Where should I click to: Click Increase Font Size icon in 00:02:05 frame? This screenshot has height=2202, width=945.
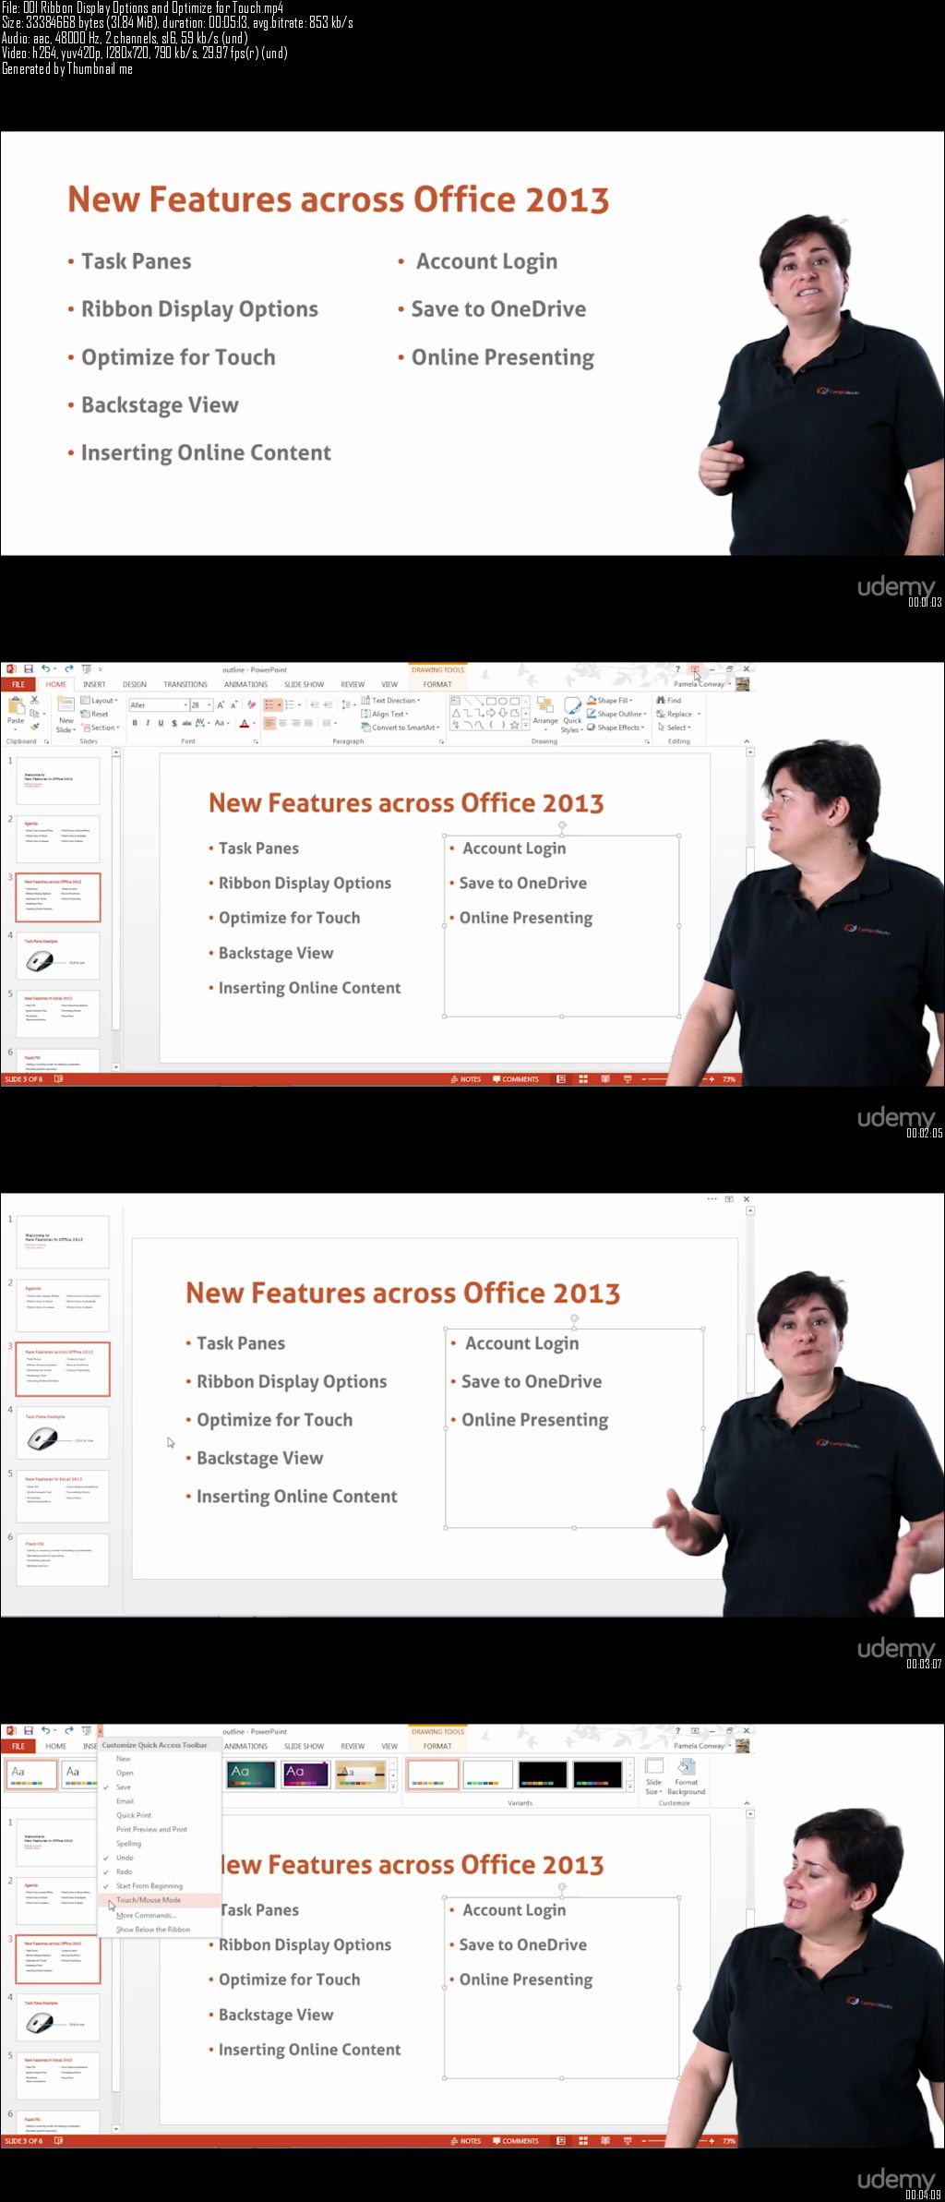[x=221, y=704]
